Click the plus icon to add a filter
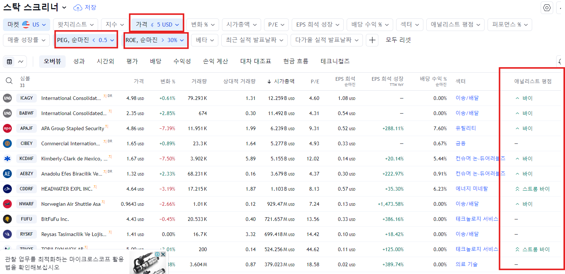 click(372, 40)
